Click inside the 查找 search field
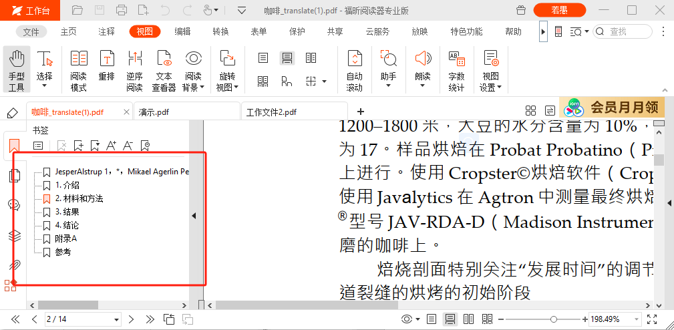Viewport: 674px width, 330px height. pyautogui.click(x=623, y=32)
